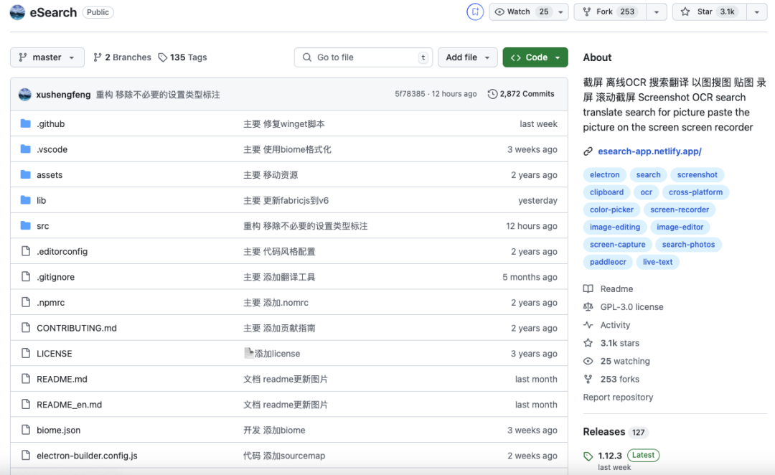The image size is (775, 475).
Task: Open the README.md file
Action: pyautogui.click(x=62, y=379)
